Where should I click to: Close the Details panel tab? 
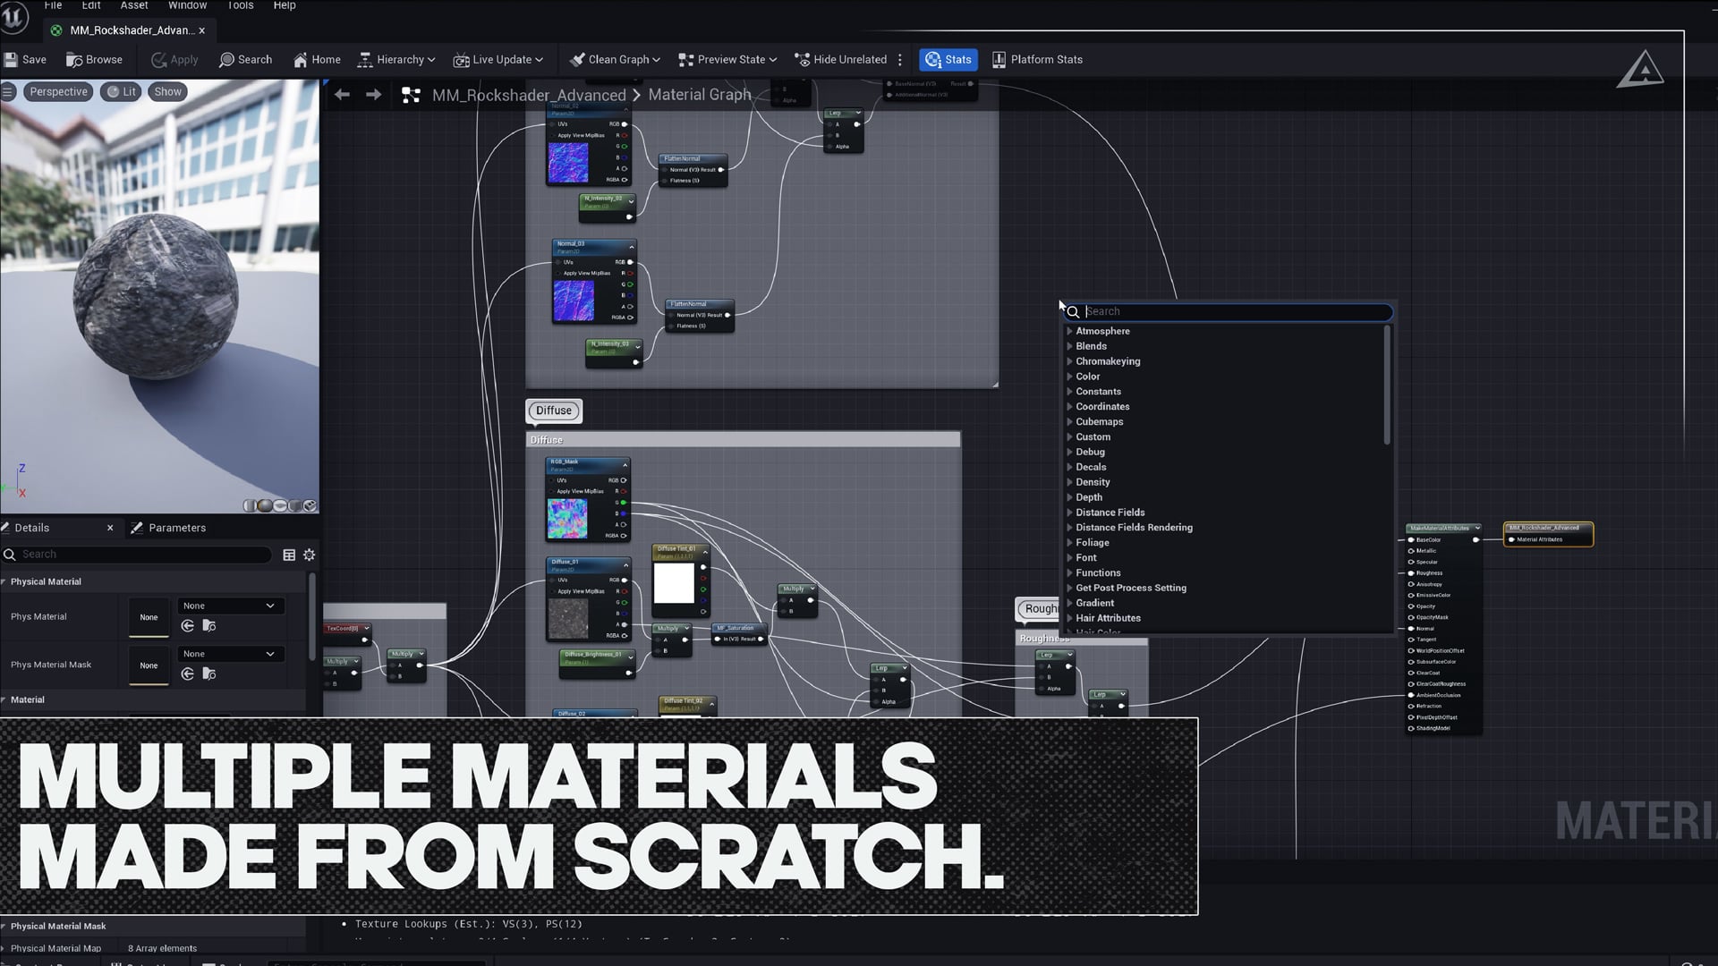click(110, 529)
